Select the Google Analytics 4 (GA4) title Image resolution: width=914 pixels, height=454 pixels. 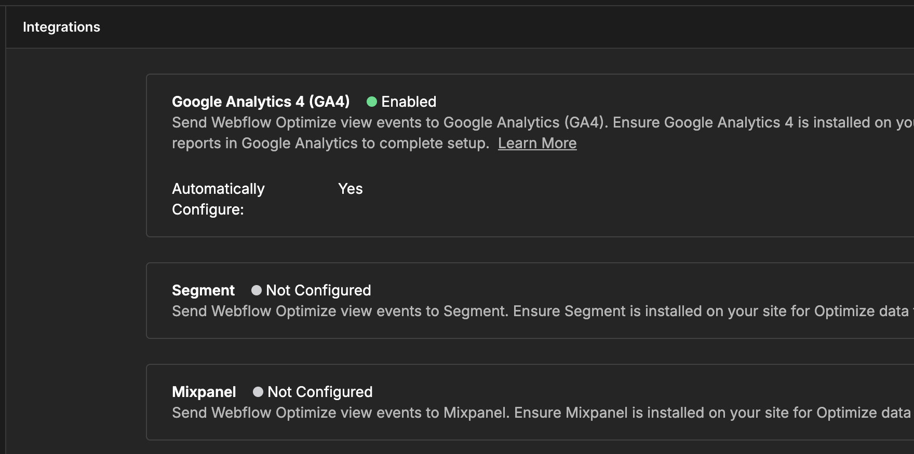(x=261, y=102)
